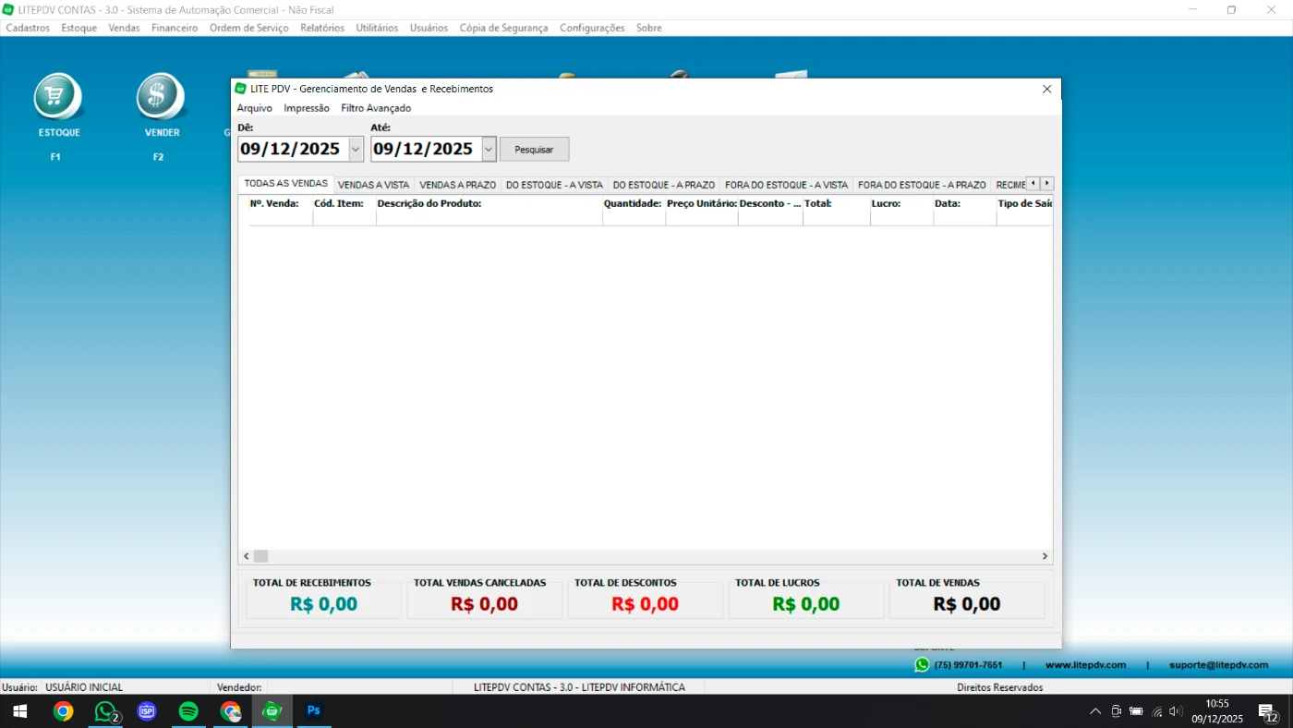Screen dimensions: 1293x728
Task: Click the LitePDV app taskbar icon
Action: click(272, 711)
